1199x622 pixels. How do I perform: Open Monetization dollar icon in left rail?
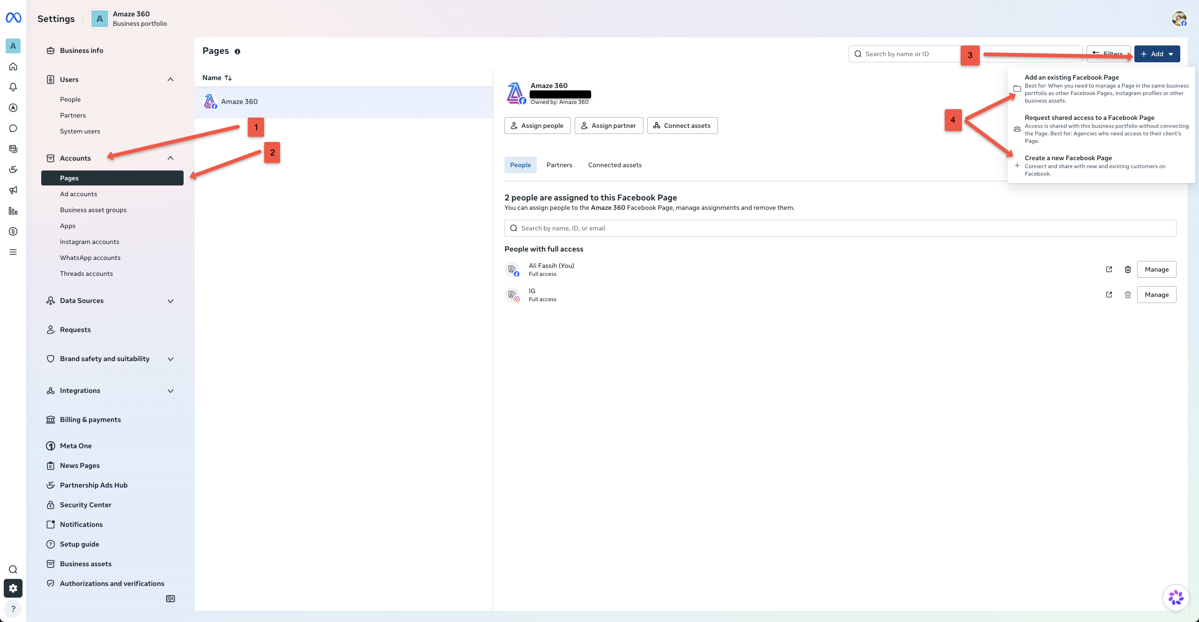click(x=13, y=231)
